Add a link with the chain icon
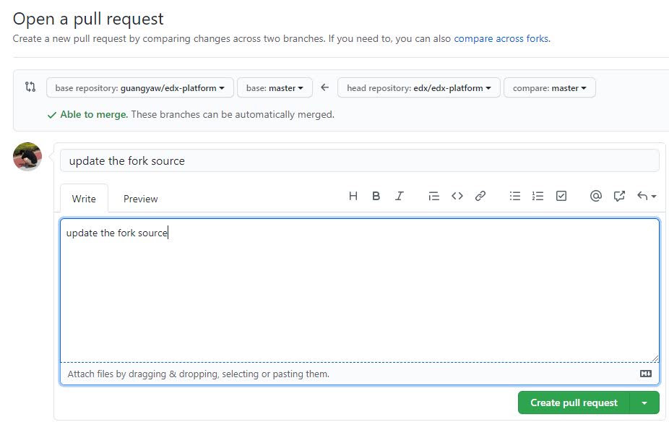This screenshot has width=669, height=422. coord(480,196)
